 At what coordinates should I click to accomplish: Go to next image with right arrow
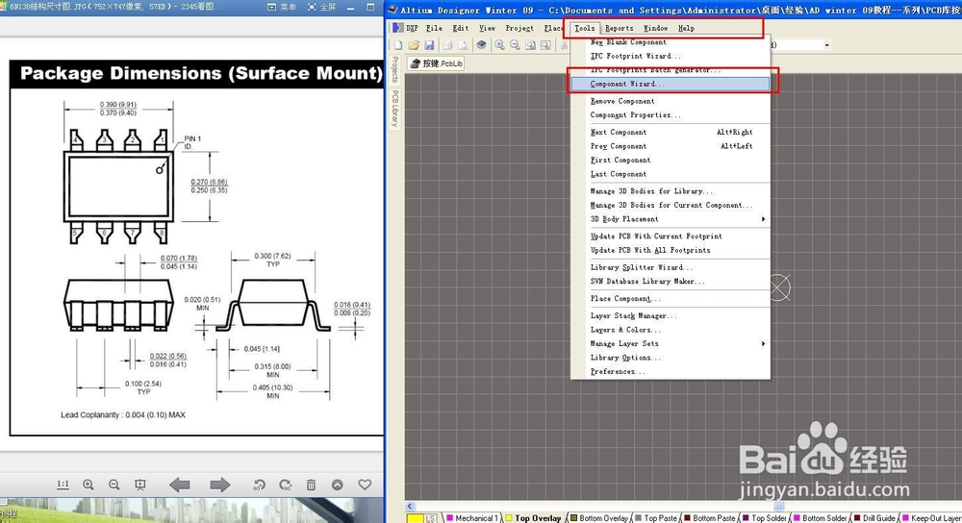click(x=219, y=485)
